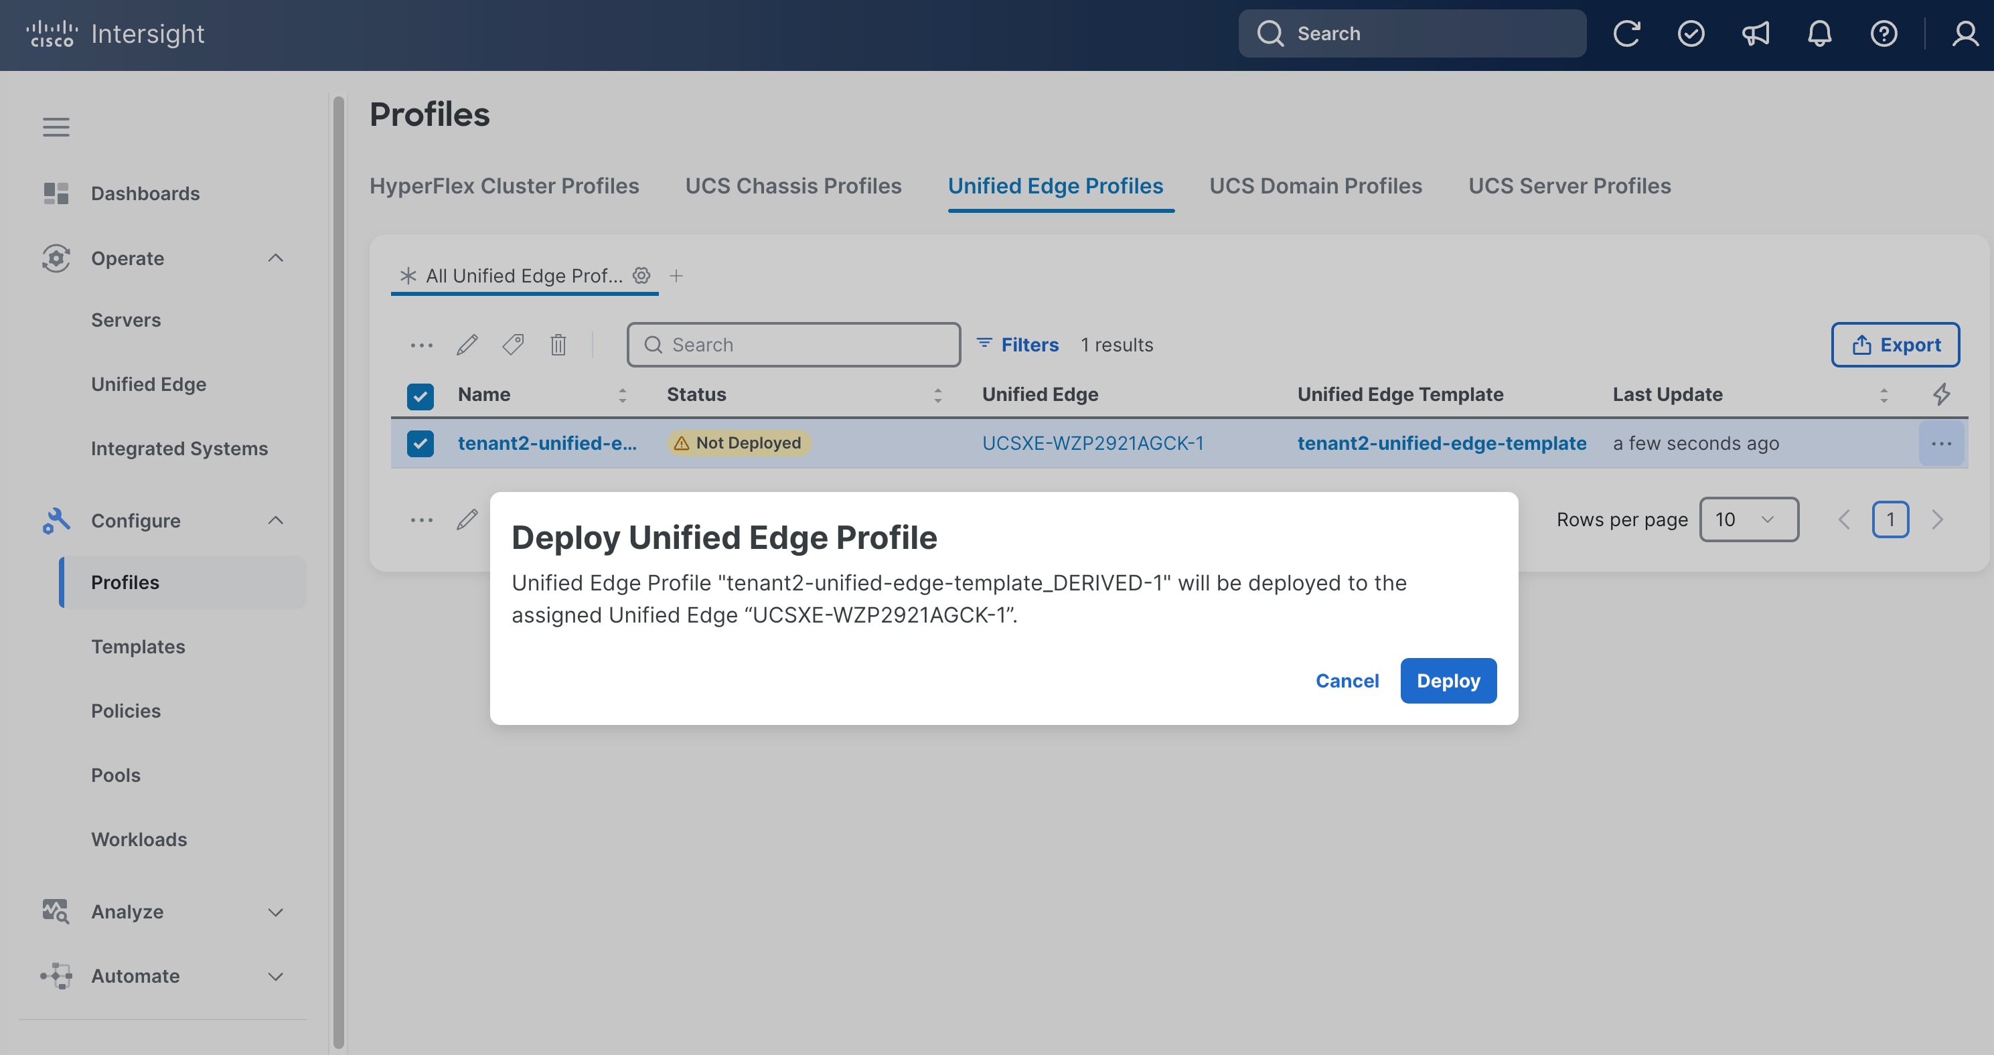Uncheck the tenant2-unified-e... row checkbox

420,444
